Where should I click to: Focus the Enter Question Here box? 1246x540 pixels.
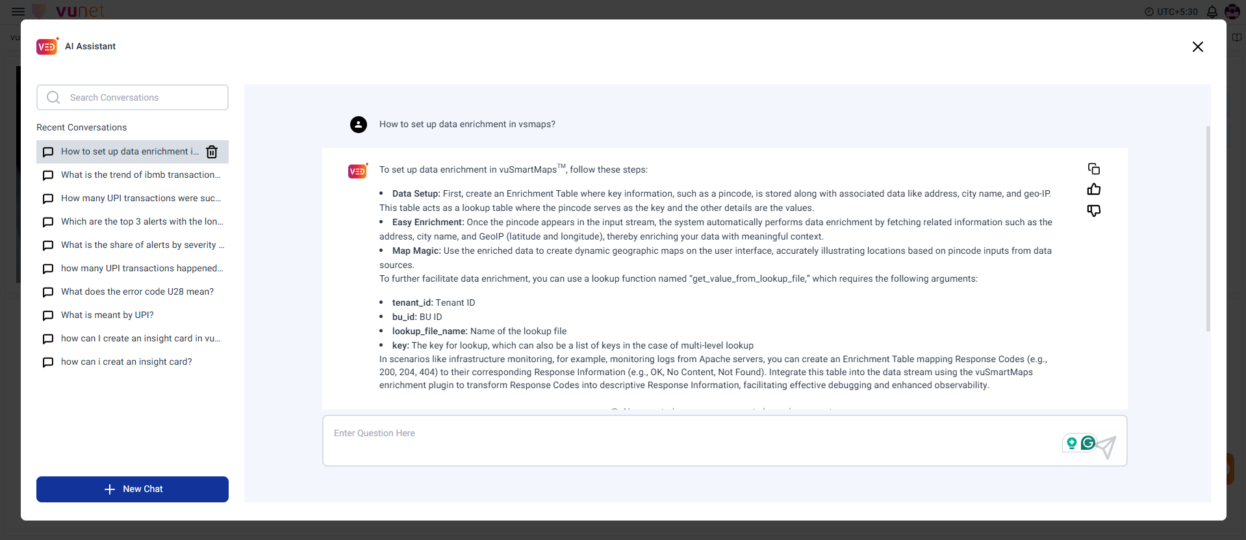689,440
